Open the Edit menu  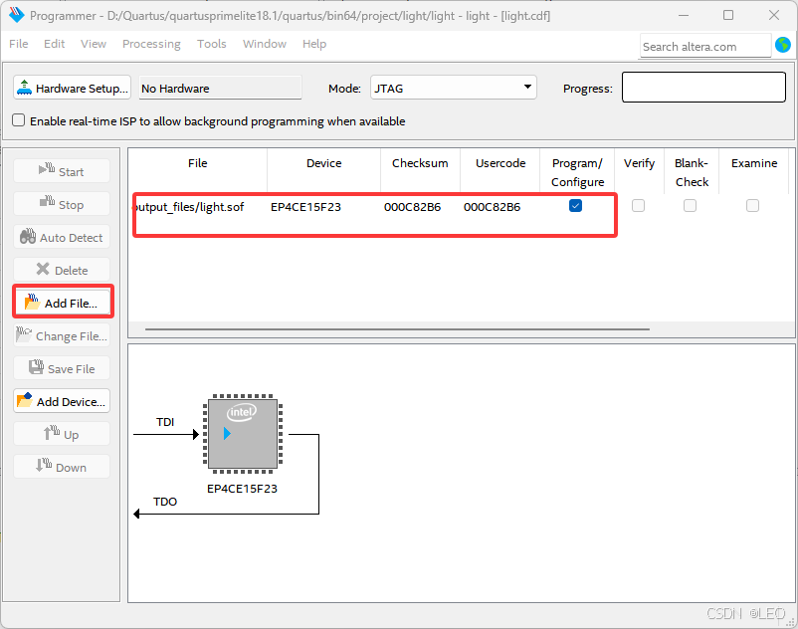(54, 44)
